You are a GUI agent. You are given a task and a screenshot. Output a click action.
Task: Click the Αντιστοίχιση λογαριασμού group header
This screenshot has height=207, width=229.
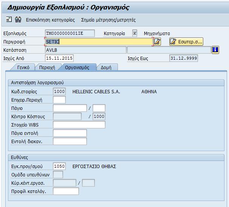click(116, 83)
